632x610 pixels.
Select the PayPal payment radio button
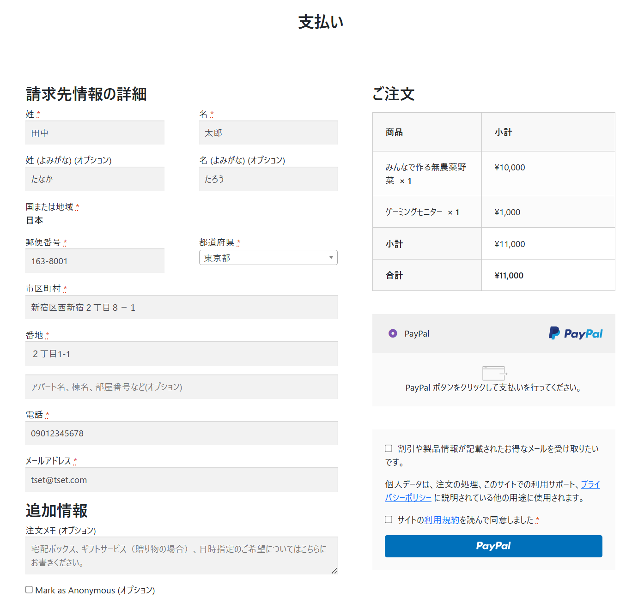point(393,333)
